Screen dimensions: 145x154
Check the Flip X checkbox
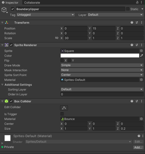click(x=62, y=60)
